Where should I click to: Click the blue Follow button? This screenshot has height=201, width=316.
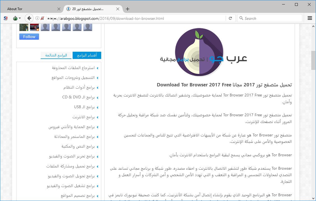click(29, 37)
